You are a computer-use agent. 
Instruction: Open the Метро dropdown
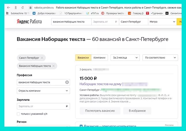pos(162,22)
